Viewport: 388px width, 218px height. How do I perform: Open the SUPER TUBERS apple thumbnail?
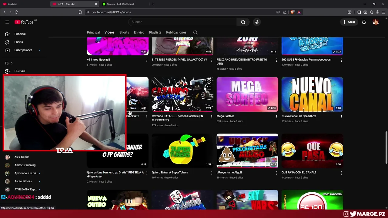pos(182,151)
